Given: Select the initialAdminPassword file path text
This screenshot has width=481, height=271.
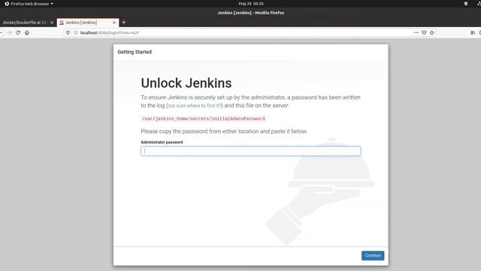Looking at the screenshot, I should (x=203, y=119).
